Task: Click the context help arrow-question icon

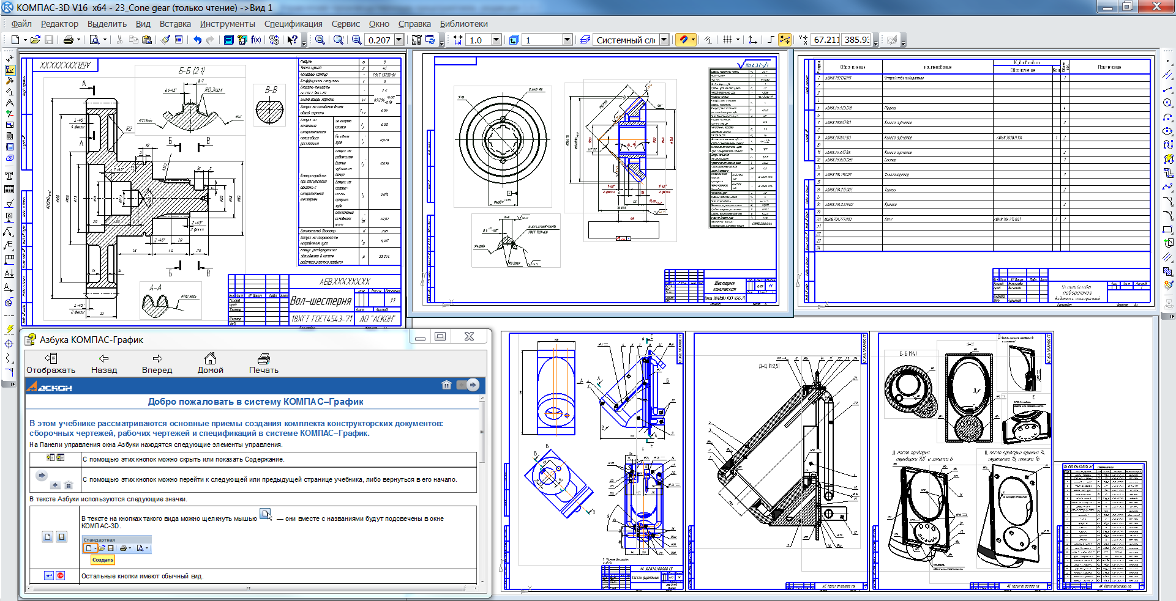Action: coord(293,40)
